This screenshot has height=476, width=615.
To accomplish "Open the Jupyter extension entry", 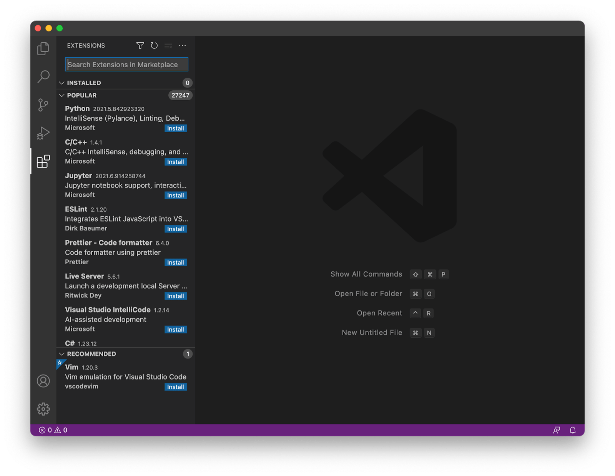I will pos(126,186).
